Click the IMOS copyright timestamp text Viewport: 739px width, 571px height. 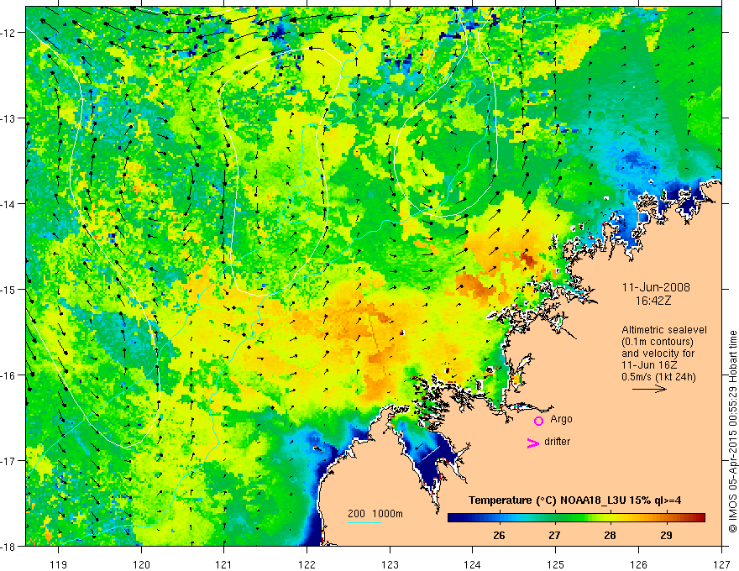point(732,432)
